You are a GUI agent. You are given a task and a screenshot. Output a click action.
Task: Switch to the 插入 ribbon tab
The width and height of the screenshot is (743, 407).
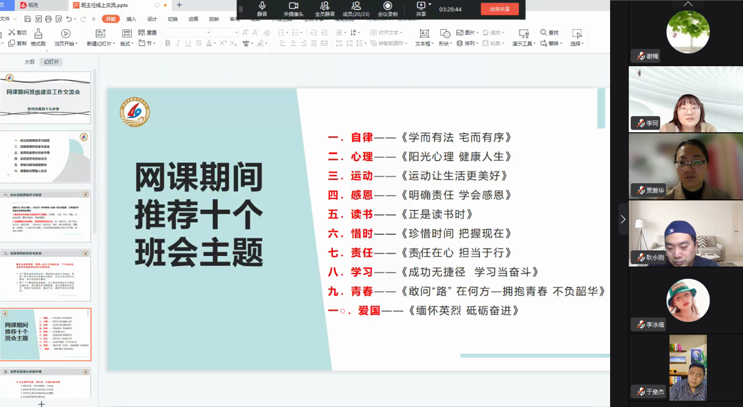(x=131, y=20)
